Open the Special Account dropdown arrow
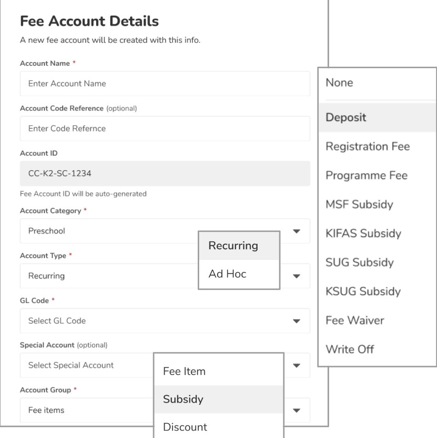Image resolution: width=437 pixels, height=438 pixels. [x=297, y=366]
